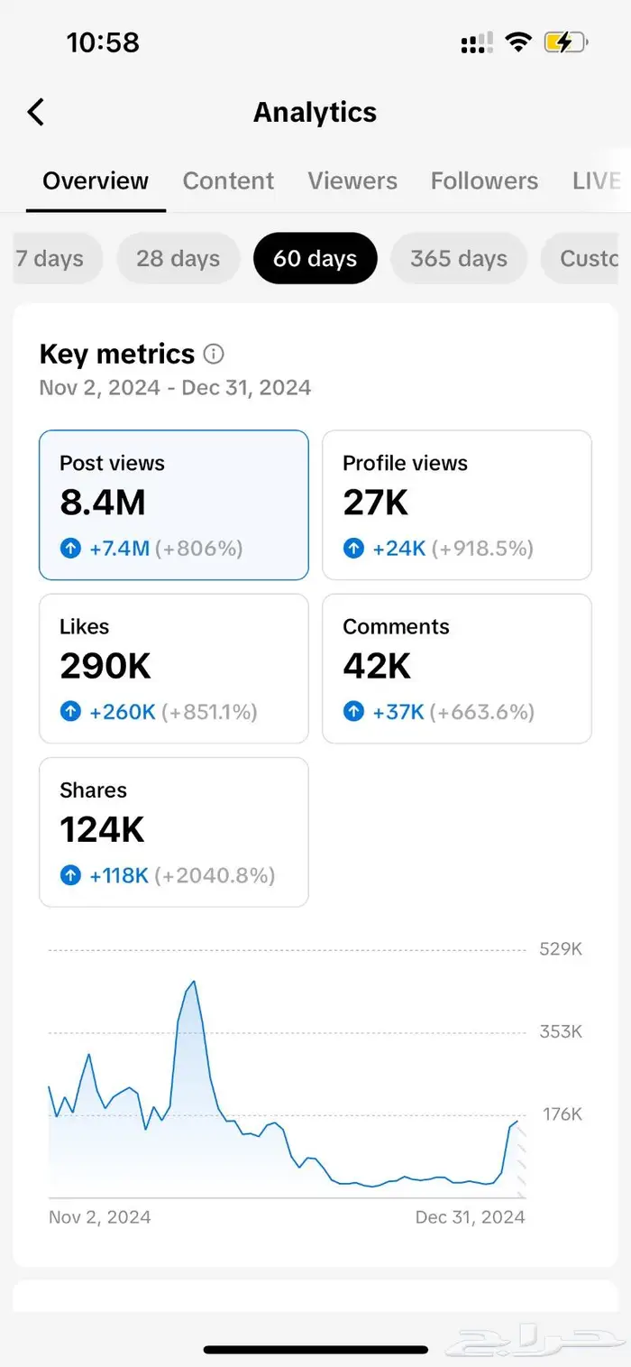The height and width of the screenshot is (1367, 631).
Task: Select the 28 days range
Action: tap(178, 259)
